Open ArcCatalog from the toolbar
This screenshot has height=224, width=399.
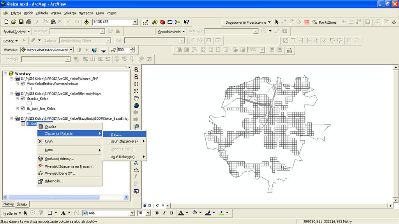coord(155,22)
